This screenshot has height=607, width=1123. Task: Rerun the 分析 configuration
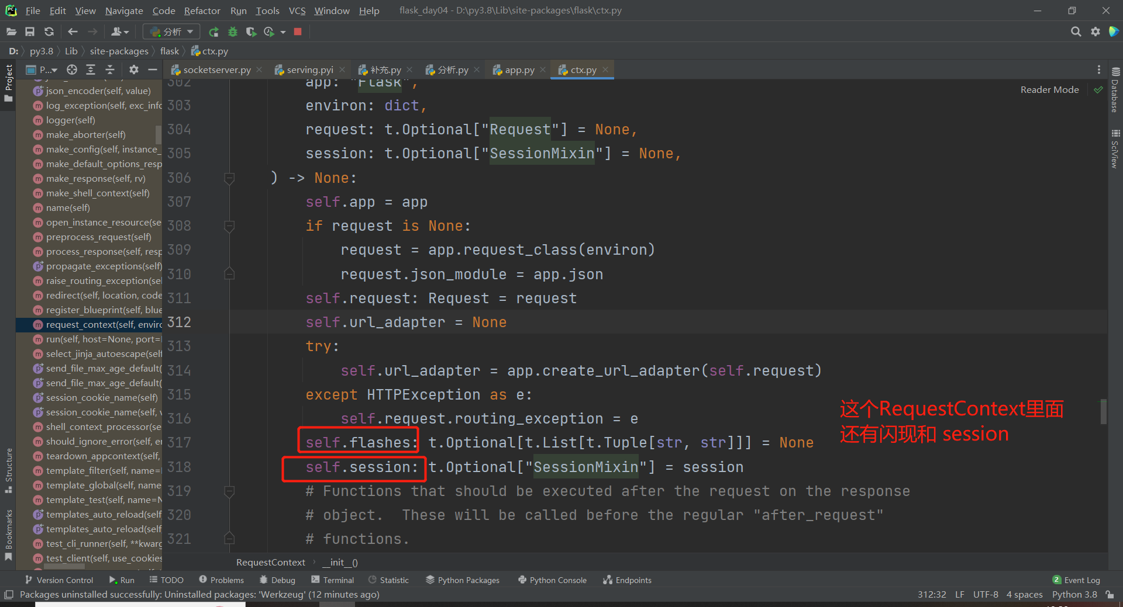click(214, 32)
